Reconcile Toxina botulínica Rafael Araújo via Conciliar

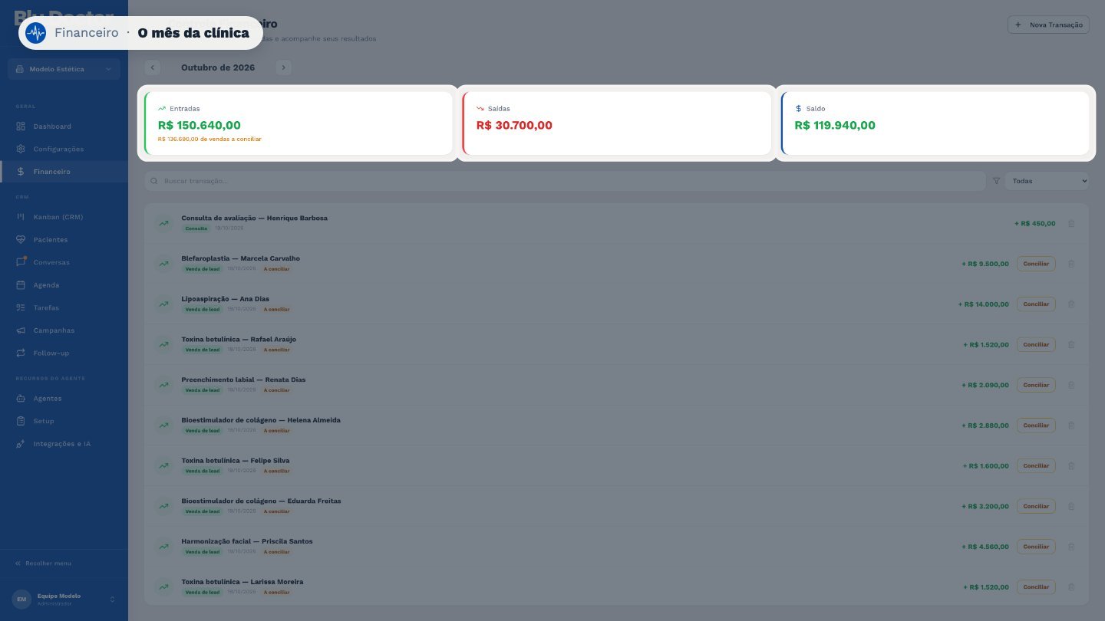pos(1036,345)
